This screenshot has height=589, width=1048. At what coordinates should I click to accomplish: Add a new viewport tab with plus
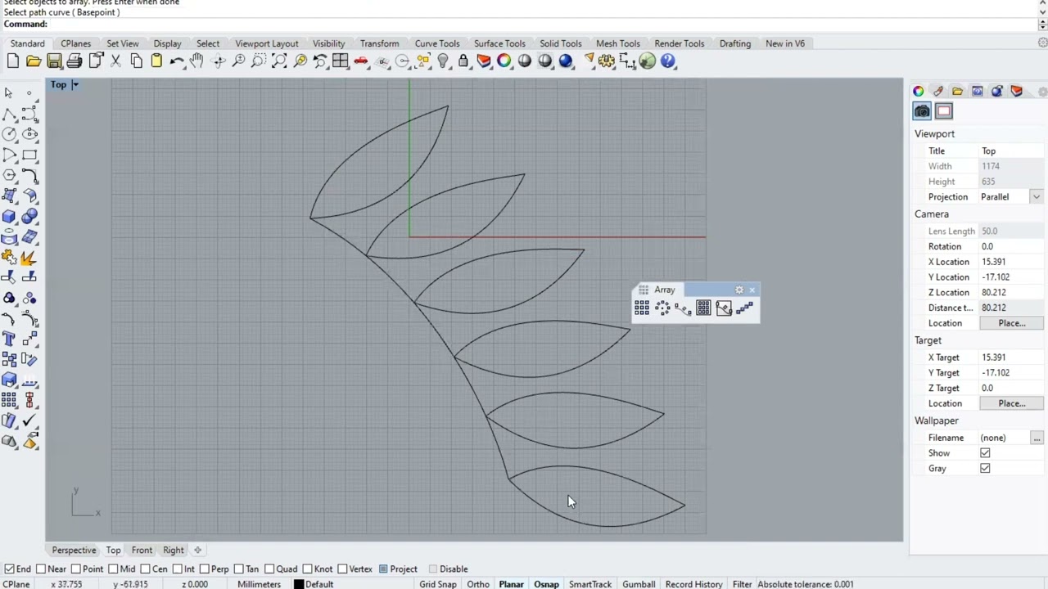(197, 551)
